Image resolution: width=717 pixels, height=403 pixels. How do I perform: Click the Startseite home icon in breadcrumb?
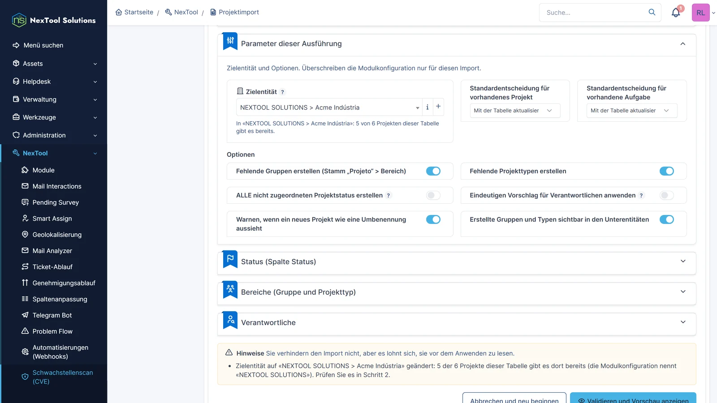pos(119,12)
